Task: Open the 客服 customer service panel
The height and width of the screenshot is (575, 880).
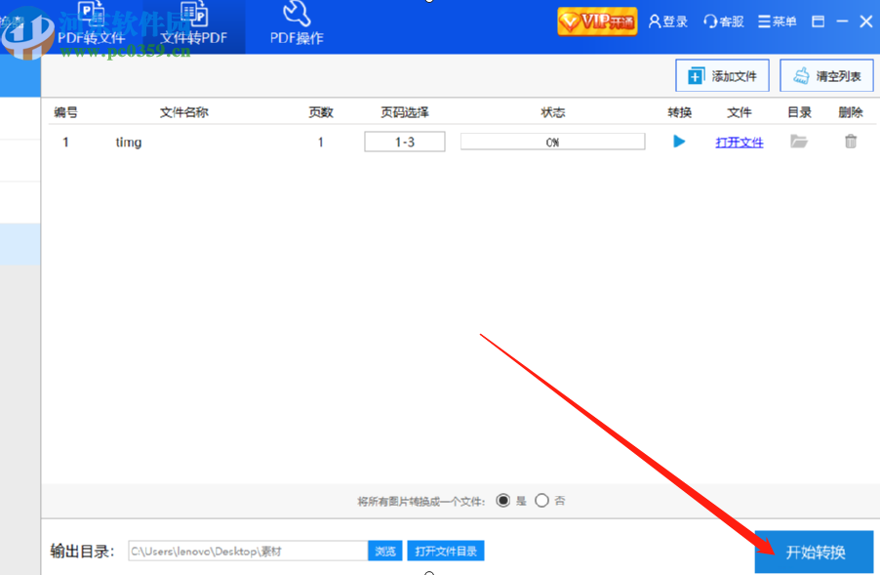Action: [x=722, y=21]
